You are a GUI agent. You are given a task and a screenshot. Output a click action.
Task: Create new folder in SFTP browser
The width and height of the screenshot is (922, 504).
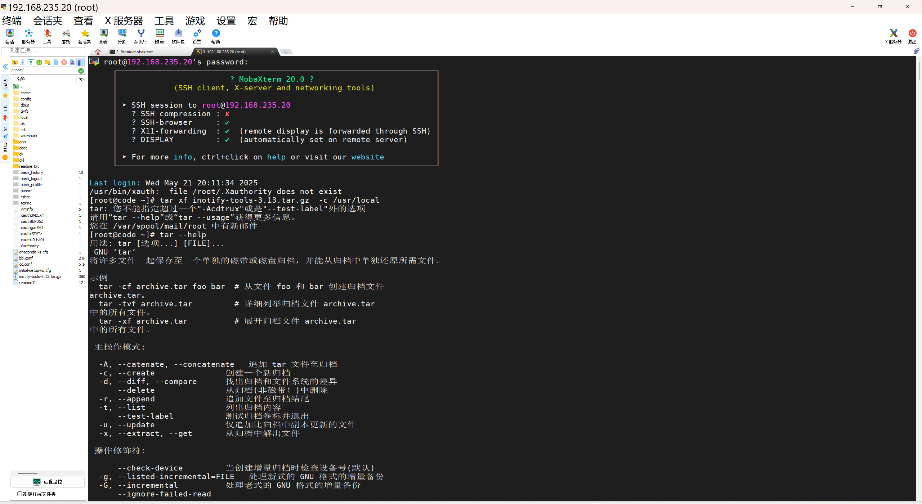click(x=48, y=62)
